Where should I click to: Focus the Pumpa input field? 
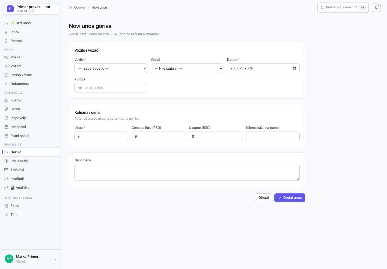[111, 88]
